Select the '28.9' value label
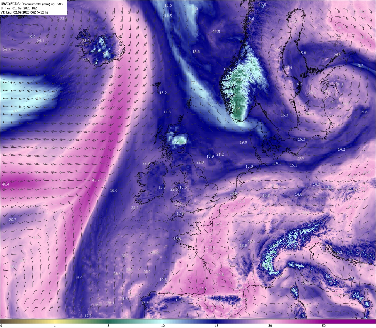 pyautogui.click(x=338, y=55)
